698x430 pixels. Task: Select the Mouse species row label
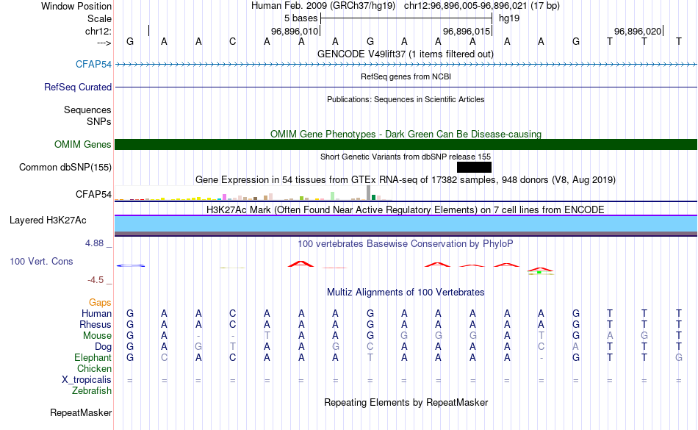(x=98, y=336)
